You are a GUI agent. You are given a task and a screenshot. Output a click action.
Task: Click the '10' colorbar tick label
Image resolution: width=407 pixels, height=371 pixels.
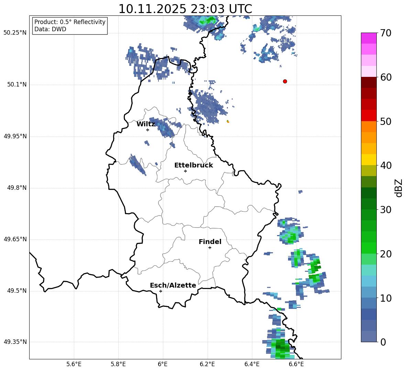click(x=386, y=298)
